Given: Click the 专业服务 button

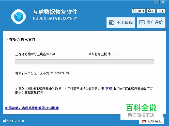Looking at the screenshot, I should tap(138, 11).
